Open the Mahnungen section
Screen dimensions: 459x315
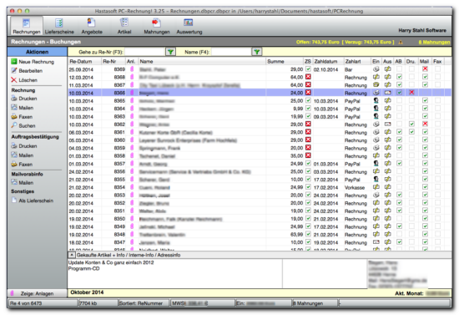(x=156, y=26)
